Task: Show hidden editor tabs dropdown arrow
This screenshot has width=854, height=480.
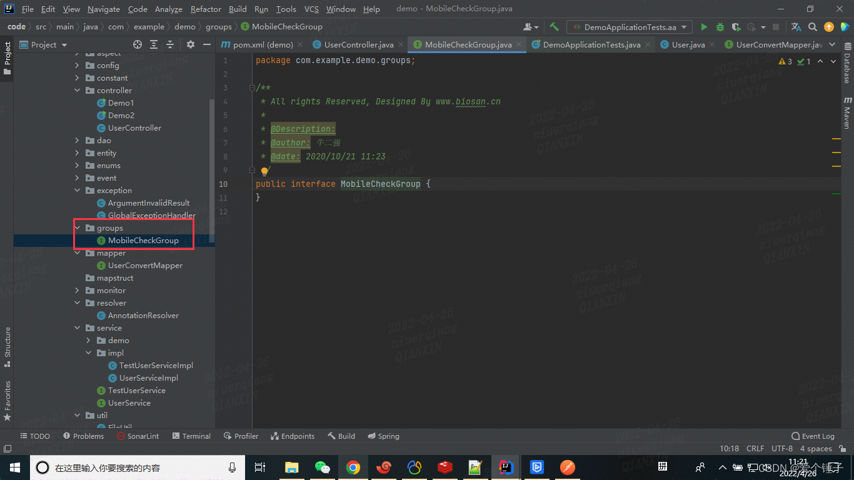Action: (832, 44)
